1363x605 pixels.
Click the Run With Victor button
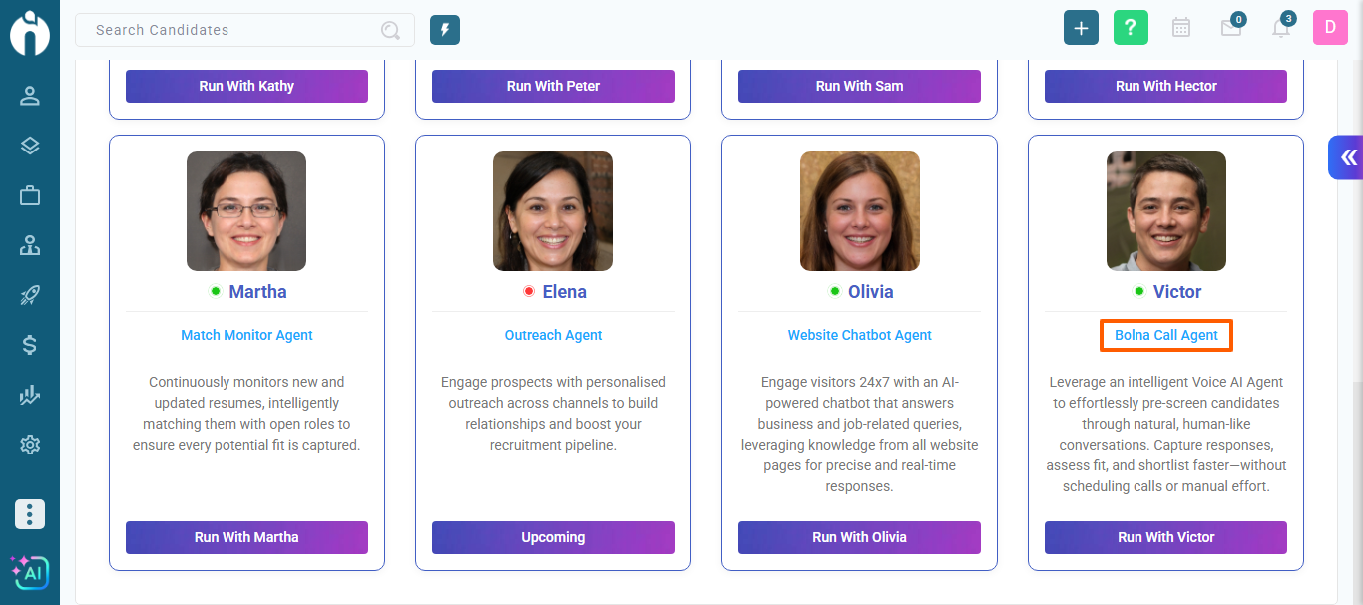click(x=1165, y=537)
